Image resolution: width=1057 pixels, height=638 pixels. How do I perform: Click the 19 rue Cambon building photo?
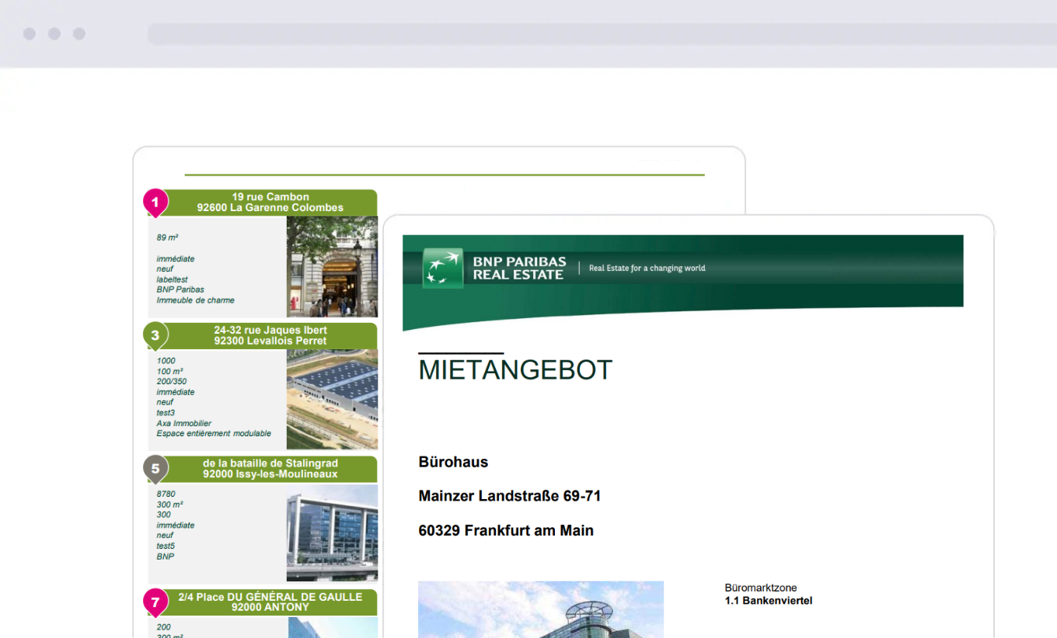click(x=332, y=267)
